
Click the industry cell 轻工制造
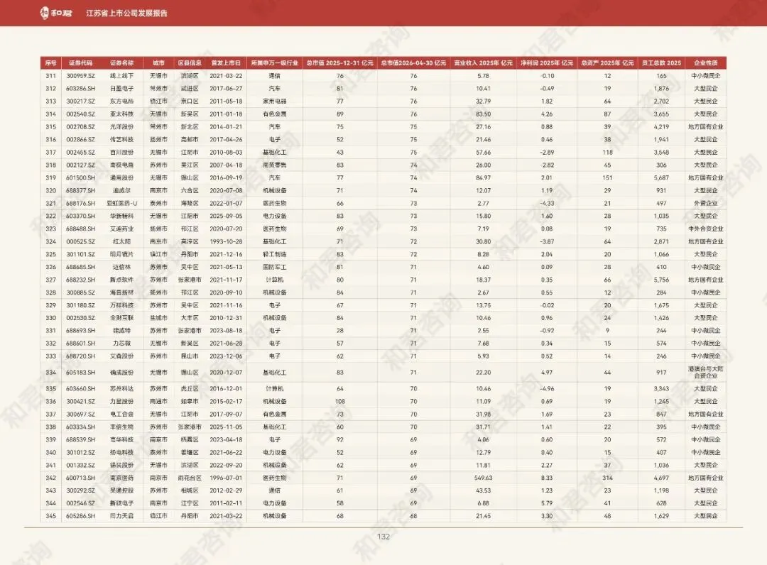point(274,254)
